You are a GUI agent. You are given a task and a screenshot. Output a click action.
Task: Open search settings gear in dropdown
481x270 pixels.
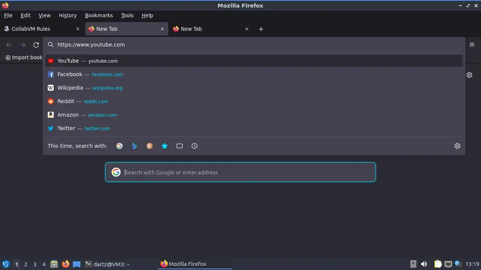[x=457, y=146]
